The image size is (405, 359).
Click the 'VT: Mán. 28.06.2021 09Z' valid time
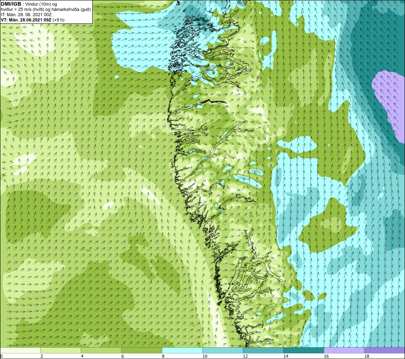pos(26,20)
